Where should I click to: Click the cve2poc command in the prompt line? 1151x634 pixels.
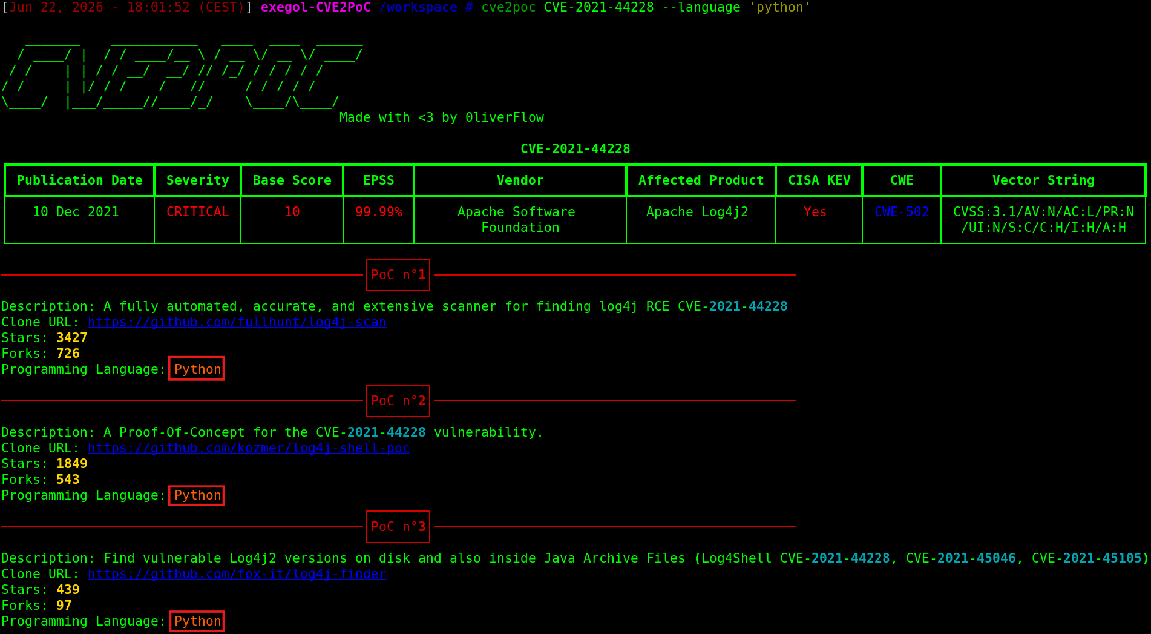pyautogui.click(x=509, y=8)
